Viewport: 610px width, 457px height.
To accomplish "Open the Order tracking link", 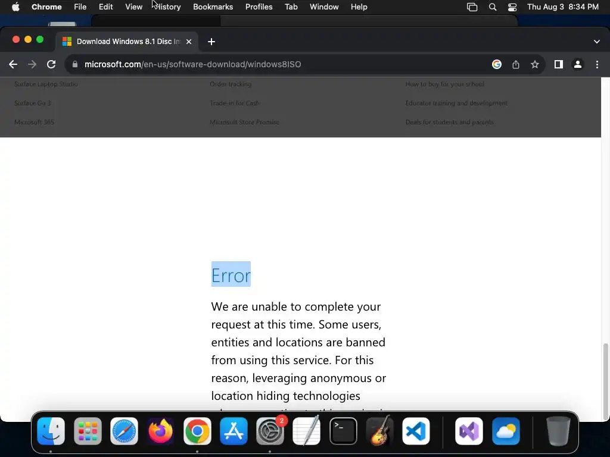I will 231,84.
